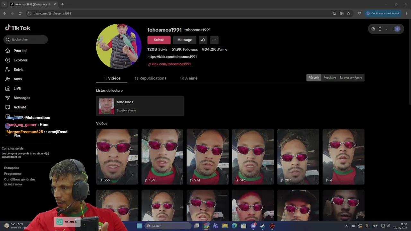Click the Windows taskbar Search box
Screen dimensions: 411x231
pos(168,226)
